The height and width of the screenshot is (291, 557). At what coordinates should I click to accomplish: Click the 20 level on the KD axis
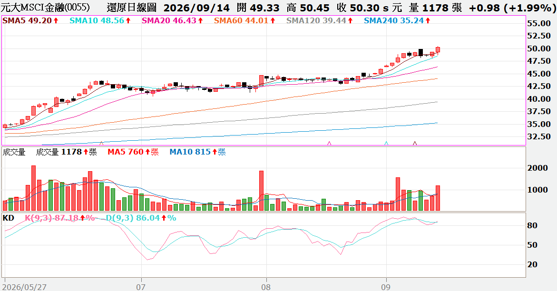click(532, 265)
